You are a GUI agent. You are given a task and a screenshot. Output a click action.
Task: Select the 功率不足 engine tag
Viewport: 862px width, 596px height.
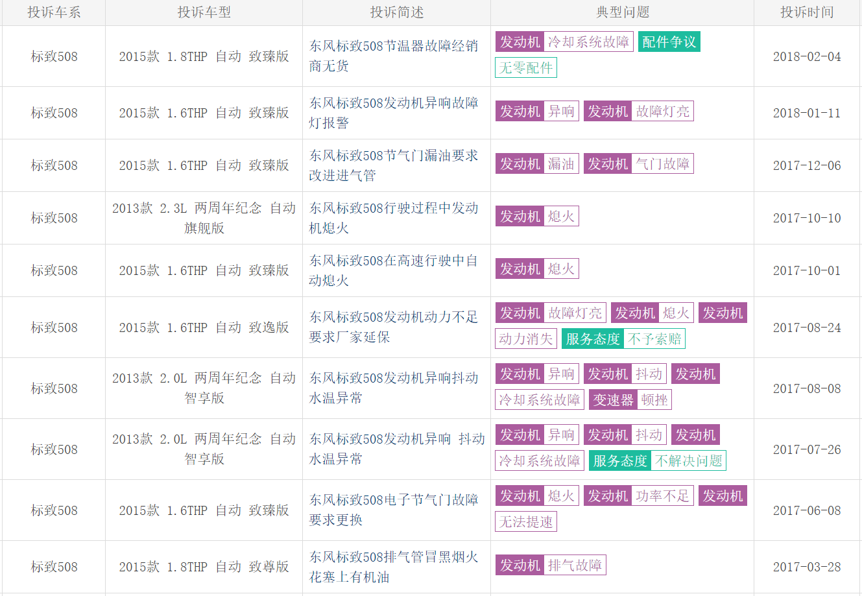click(662, 495)
